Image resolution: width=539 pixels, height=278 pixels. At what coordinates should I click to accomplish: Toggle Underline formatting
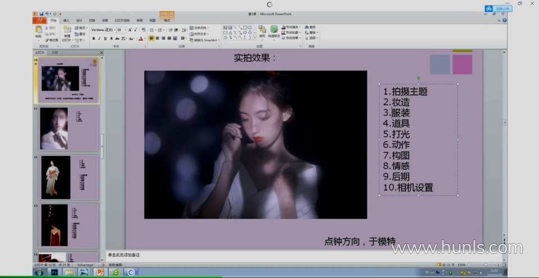click(105, 39)
